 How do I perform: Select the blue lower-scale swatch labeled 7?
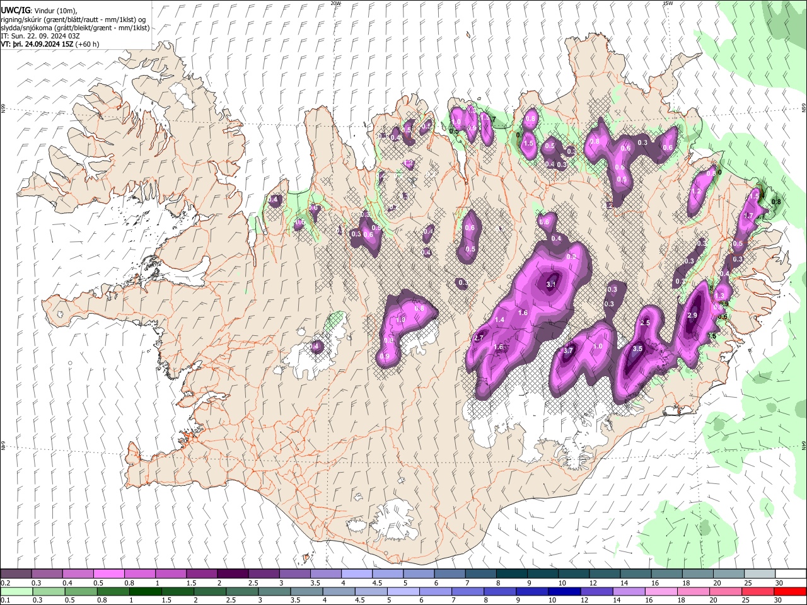click(467, 591)
